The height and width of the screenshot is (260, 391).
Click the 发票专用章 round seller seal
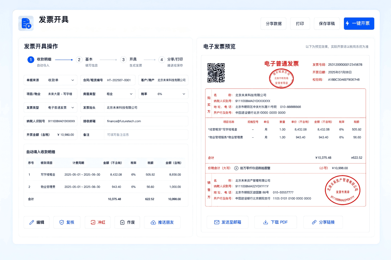343,190
